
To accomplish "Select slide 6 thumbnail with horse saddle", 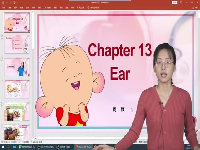I will (17, 132).
